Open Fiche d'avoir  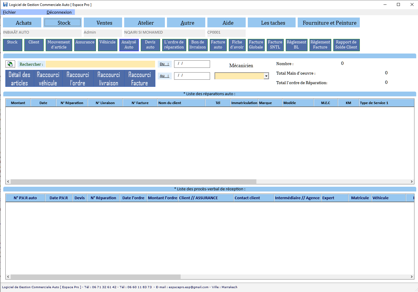pos(237,45)
